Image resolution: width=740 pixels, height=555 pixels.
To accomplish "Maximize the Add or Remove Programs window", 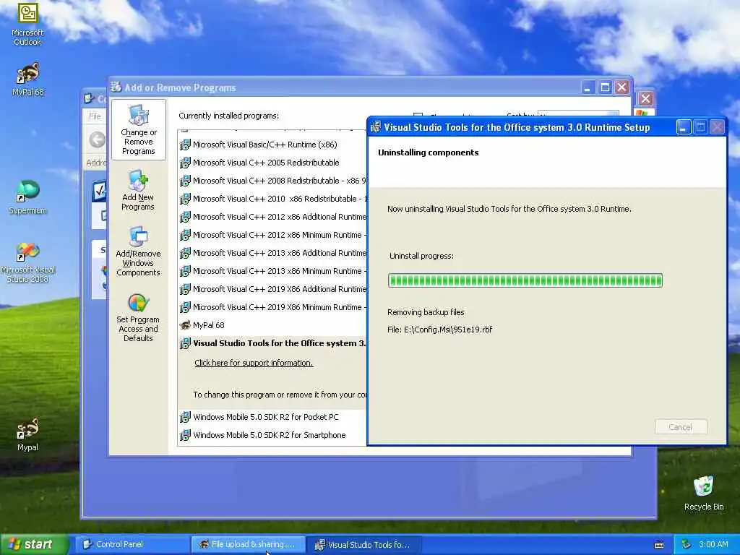I will click(605, 87).
